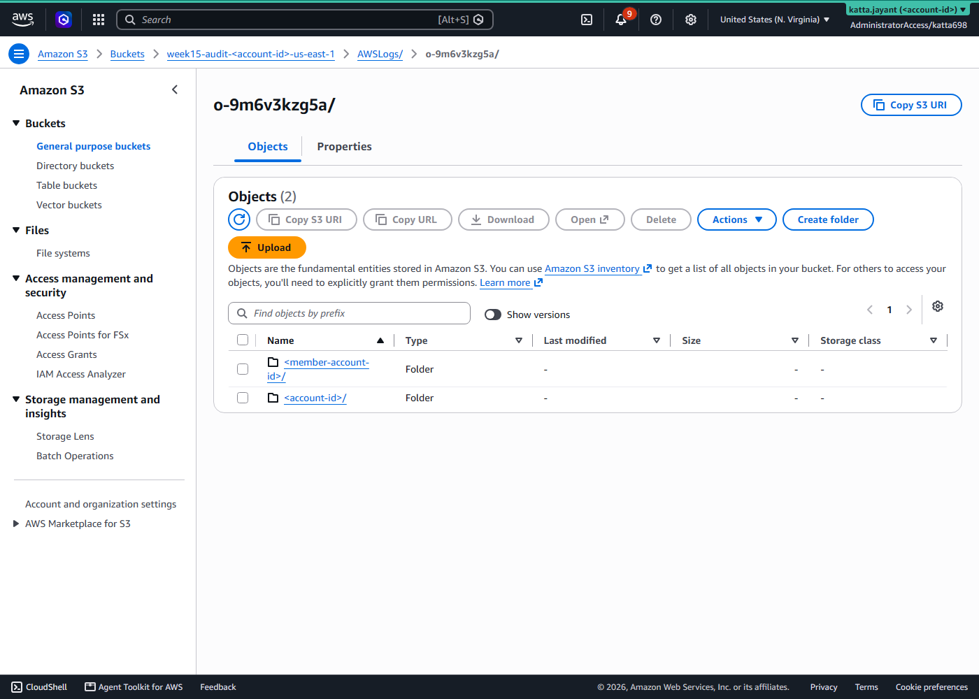Go to next page arrow

909,310
